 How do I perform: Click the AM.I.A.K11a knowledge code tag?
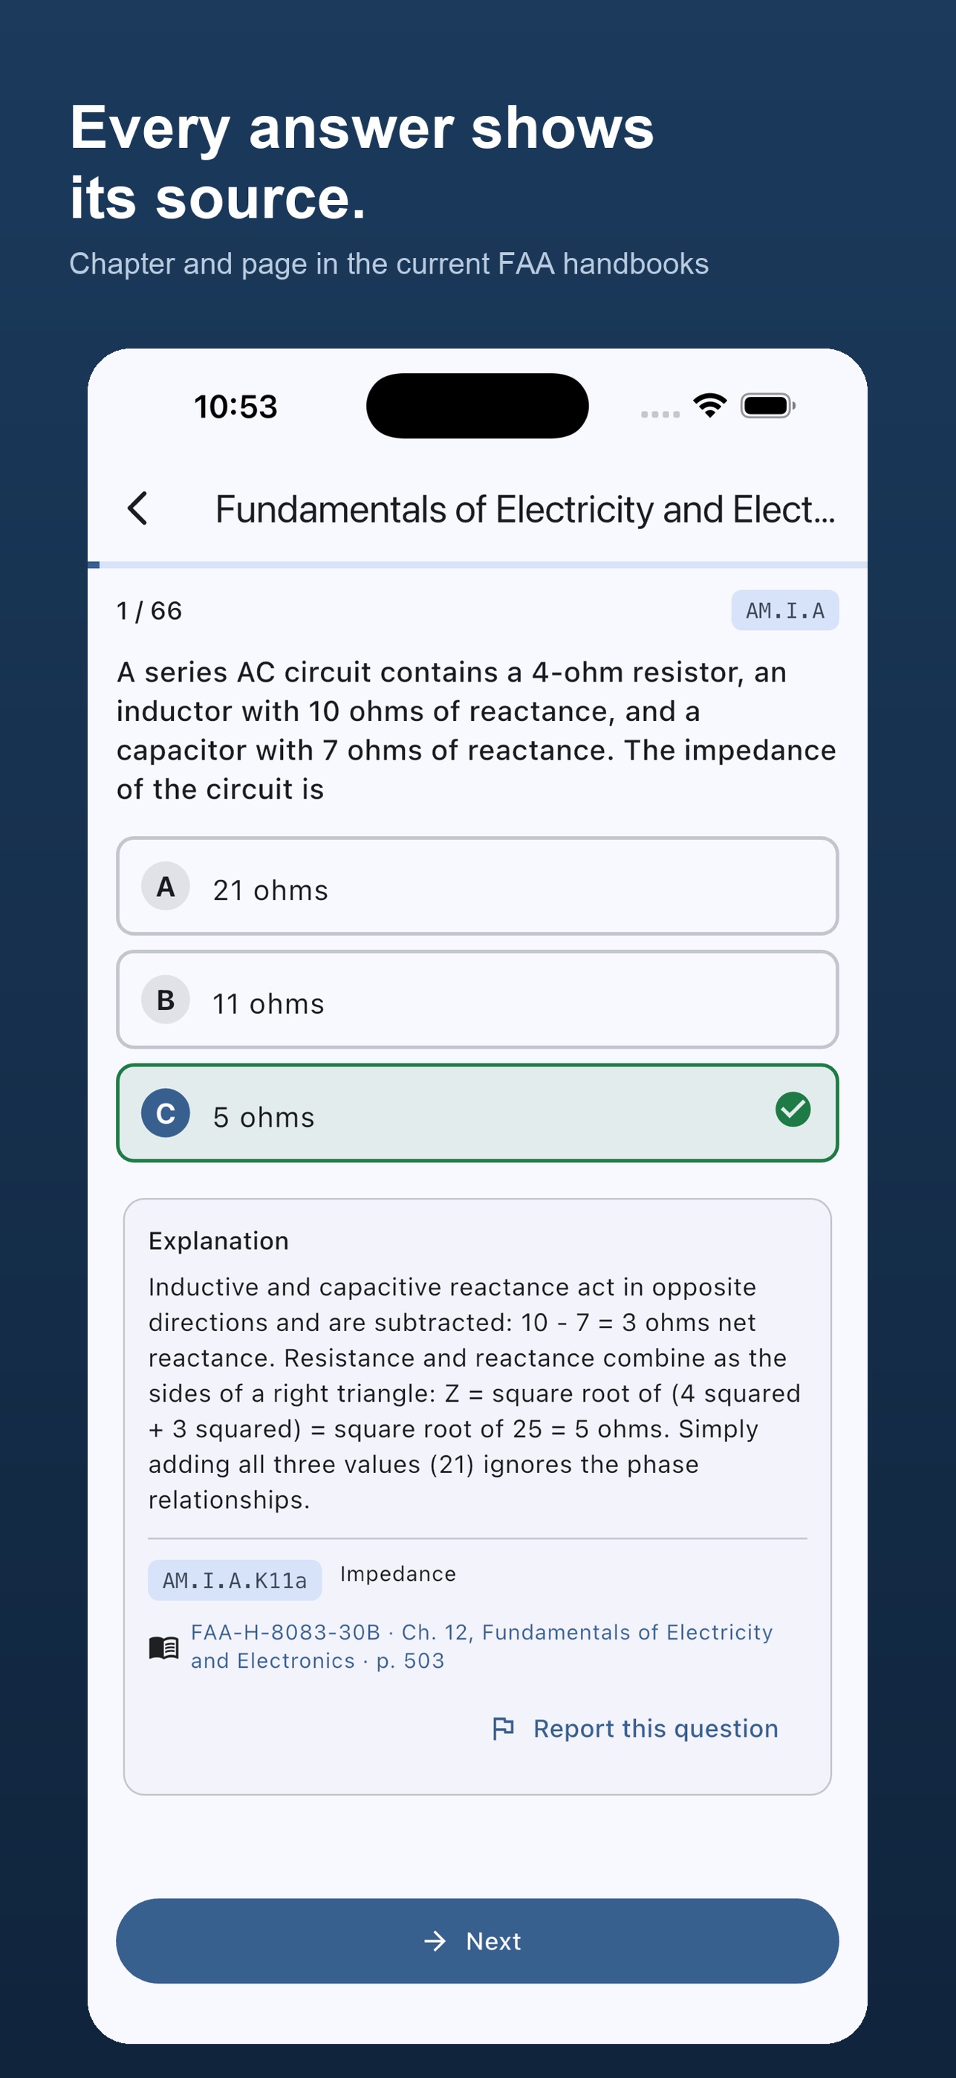(235, 1580)
